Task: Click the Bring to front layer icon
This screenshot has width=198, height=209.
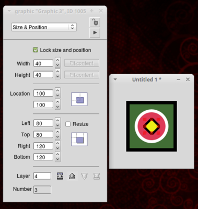Action: (x=60, y=176)
